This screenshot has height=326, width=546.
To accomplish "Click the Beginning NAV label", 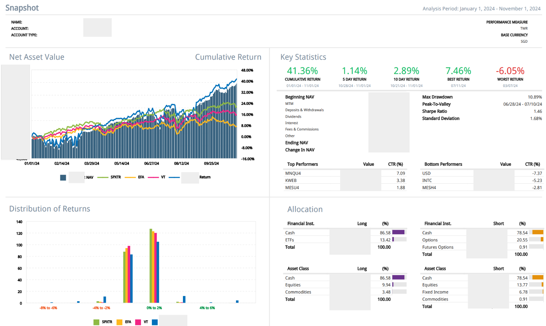I will (x=300, y=97).
